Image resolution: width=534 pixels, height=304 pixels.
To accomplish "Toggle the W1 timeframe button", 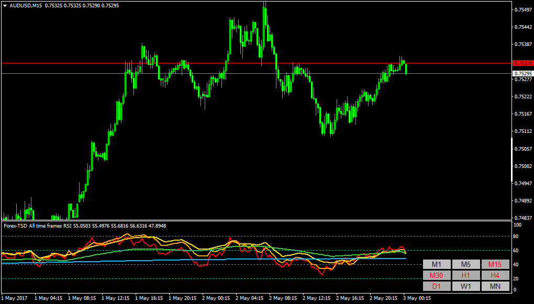I will click(x=466, y=286).
